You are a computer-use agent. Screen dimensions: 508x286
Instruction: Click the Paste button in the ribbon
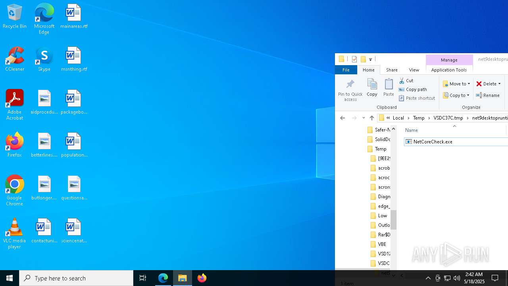pos(389,88)
